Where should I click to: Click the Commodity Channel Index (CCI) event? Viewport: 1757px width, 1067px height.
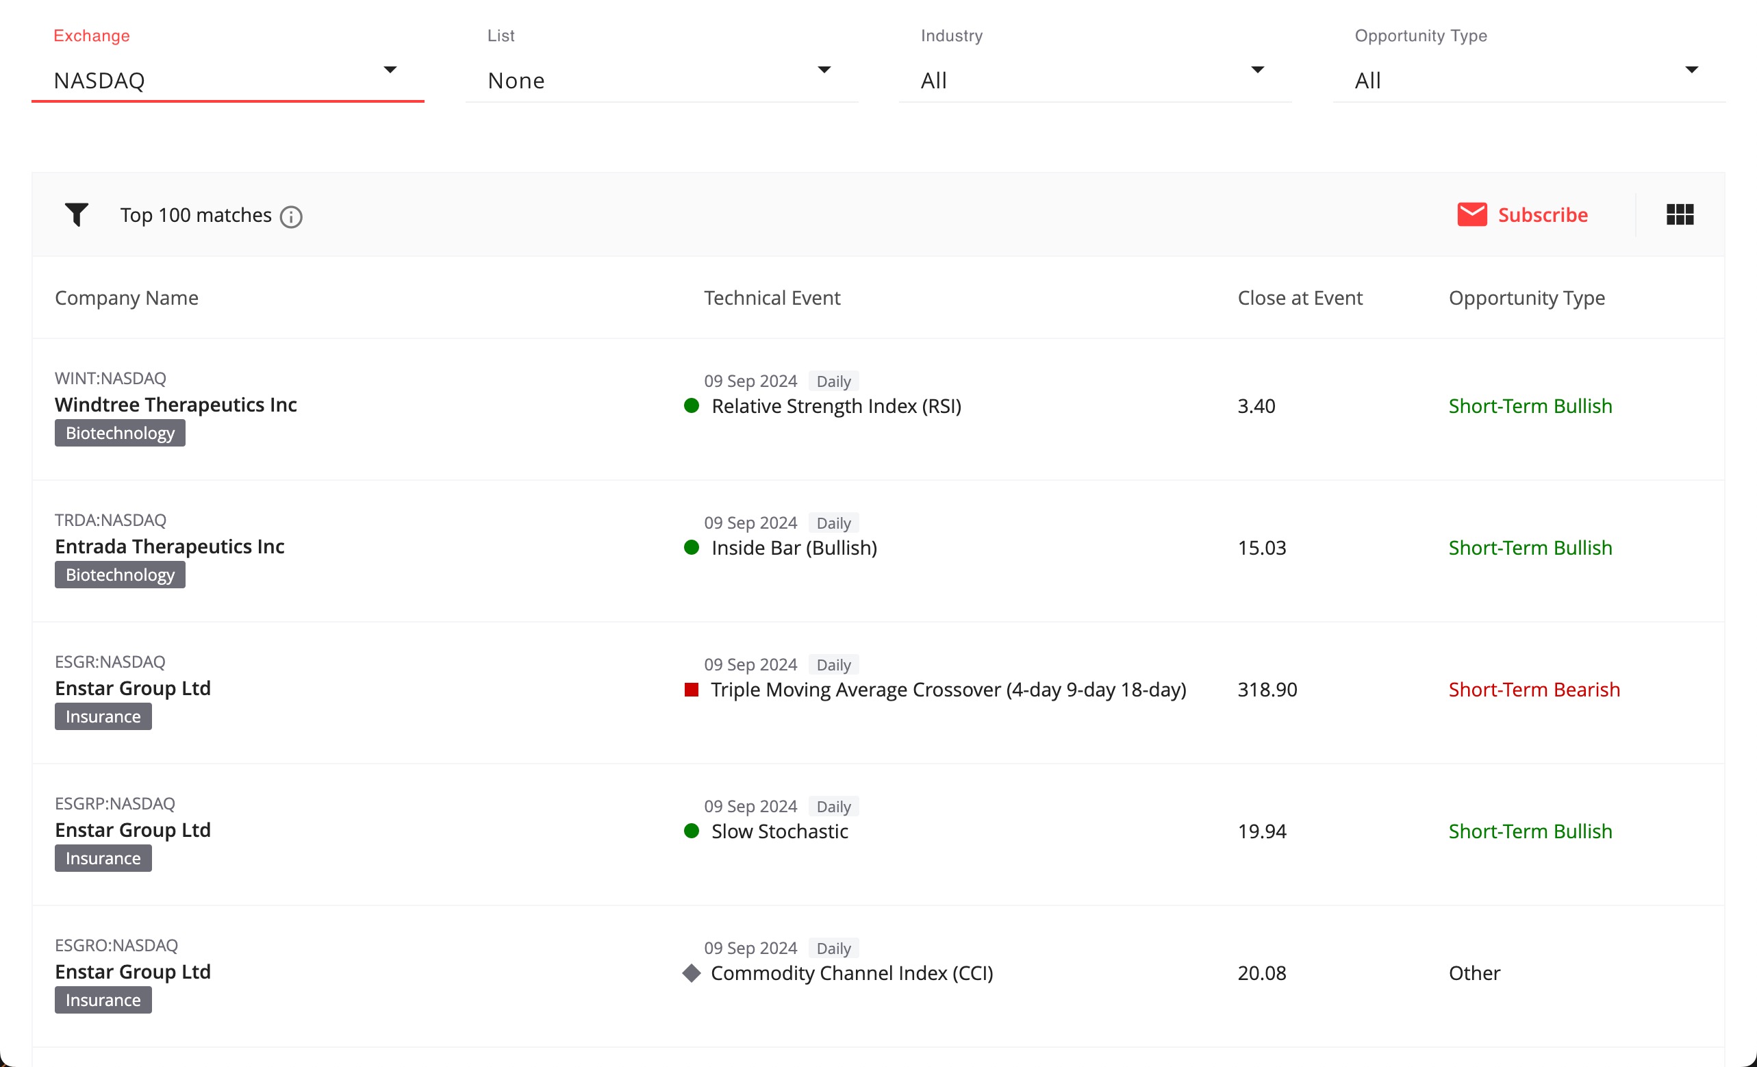point(852,974)
